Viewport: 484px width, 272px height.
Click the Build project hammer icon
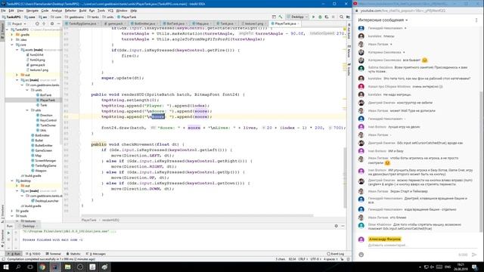pos(281,17)
